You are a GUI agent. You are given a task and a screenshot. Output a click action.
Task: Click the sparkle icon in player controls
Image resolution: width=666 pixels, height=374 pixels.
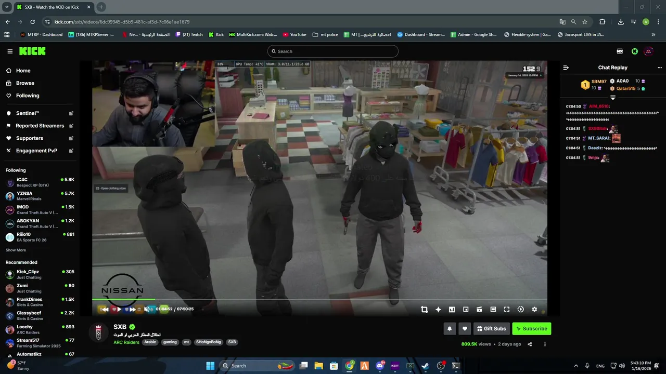click(x=438, y=309)
